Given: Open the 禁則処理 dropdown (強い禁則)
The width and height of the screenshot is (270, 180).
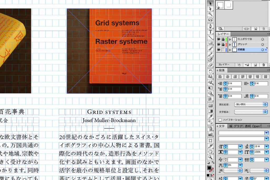Looking at the screenshot, I should (251, 104).
